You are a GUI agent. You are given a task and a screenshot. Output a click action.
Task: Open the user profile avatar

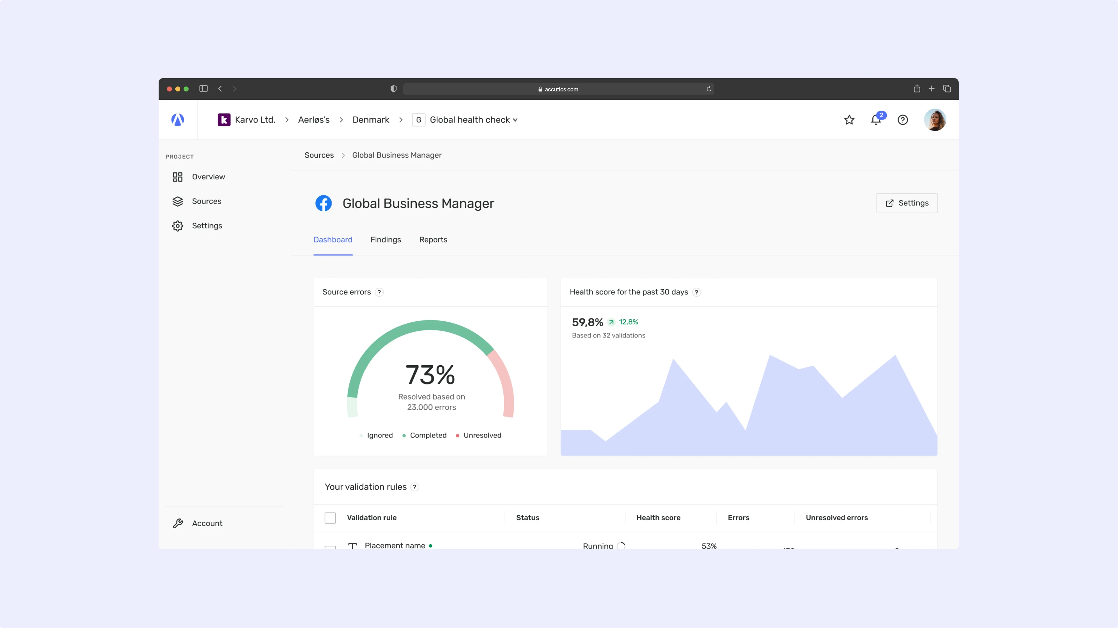pyautogui.click(x=935, y=120)
